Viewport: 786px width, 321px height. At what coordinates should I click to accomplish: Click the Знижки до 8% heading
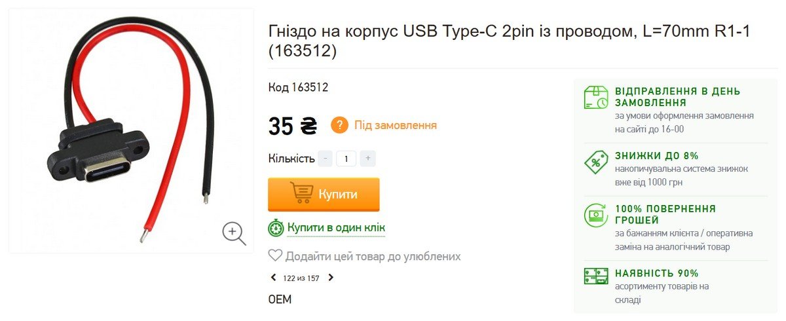656,156
